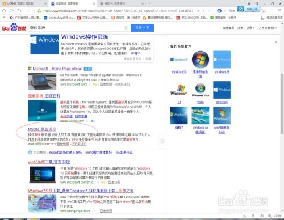Open the 百度首页 link in header

[228, 28]
